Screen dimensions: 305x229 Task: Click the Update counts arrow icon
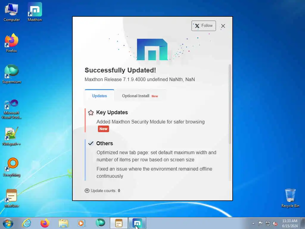pyautogui.click(x=87, y=191)
